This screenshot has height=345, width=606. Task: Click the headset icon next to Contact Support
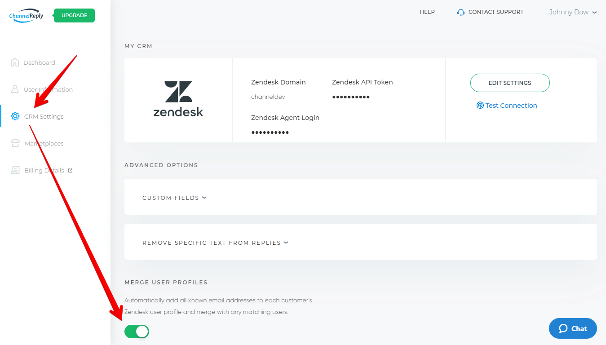(460, 12)
